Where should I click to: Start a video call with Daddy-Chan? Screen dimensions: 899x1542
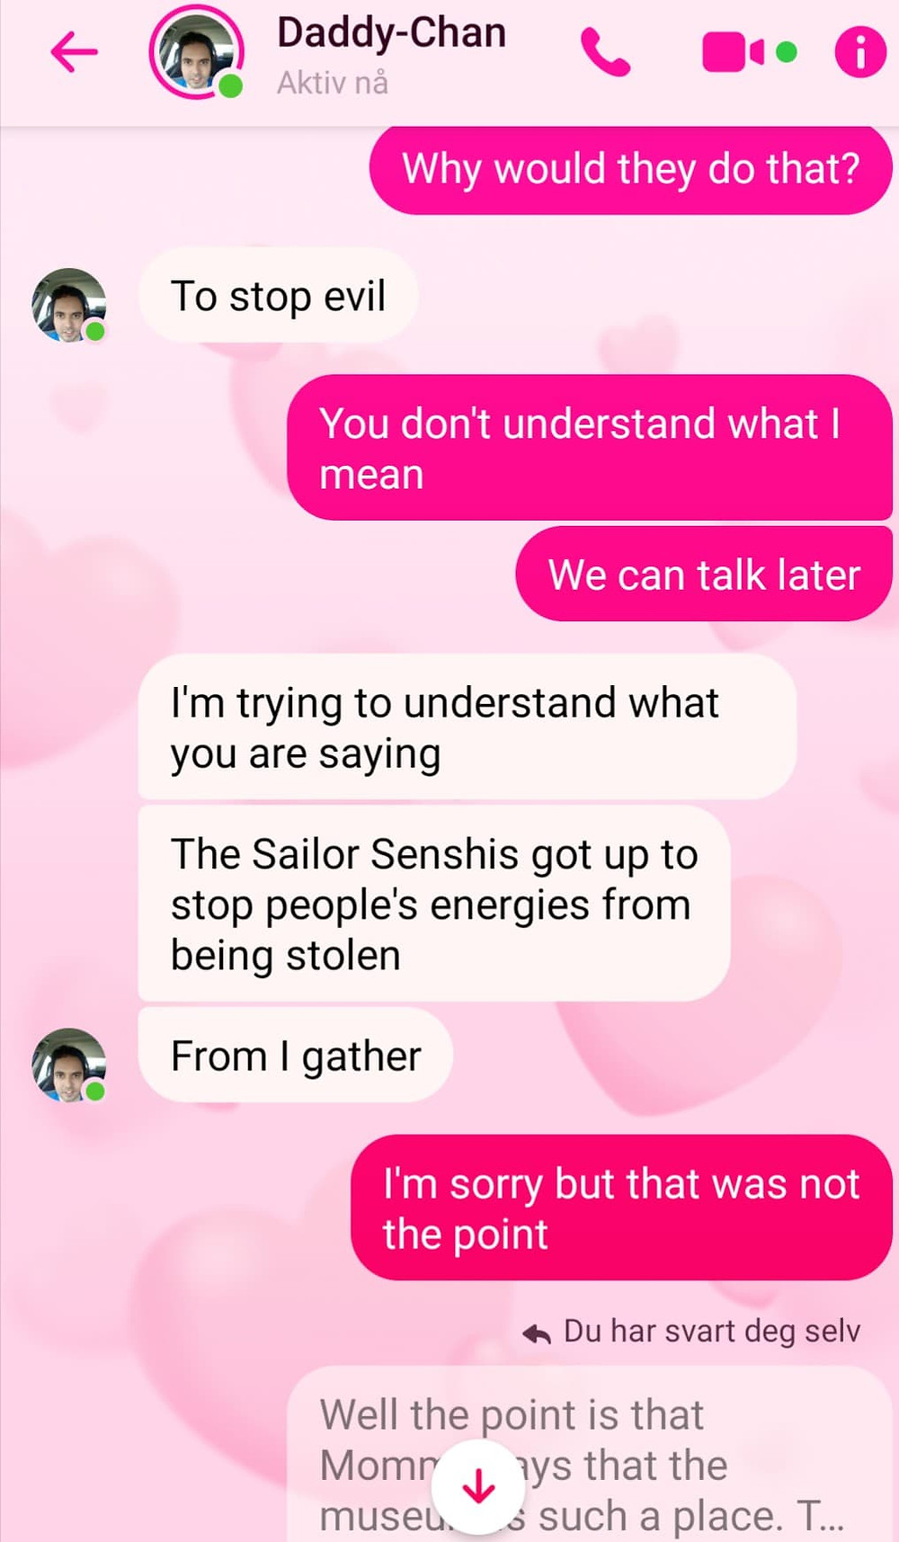pyautogui.click(x=734, y=52)
